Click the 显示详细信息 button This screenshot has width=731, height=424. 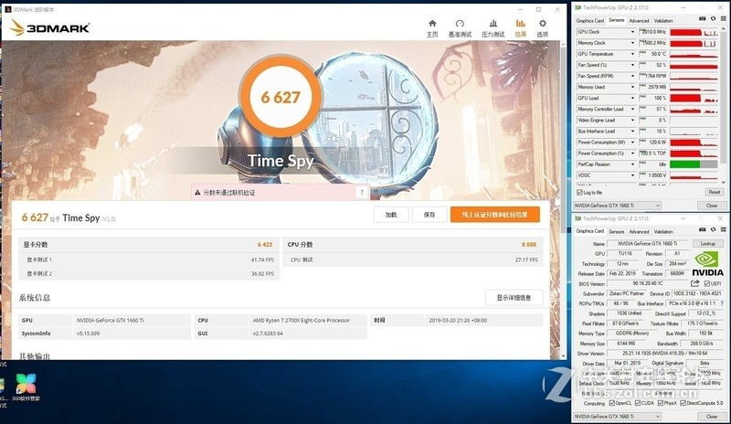pyautogui.click(x=514, y=298)
